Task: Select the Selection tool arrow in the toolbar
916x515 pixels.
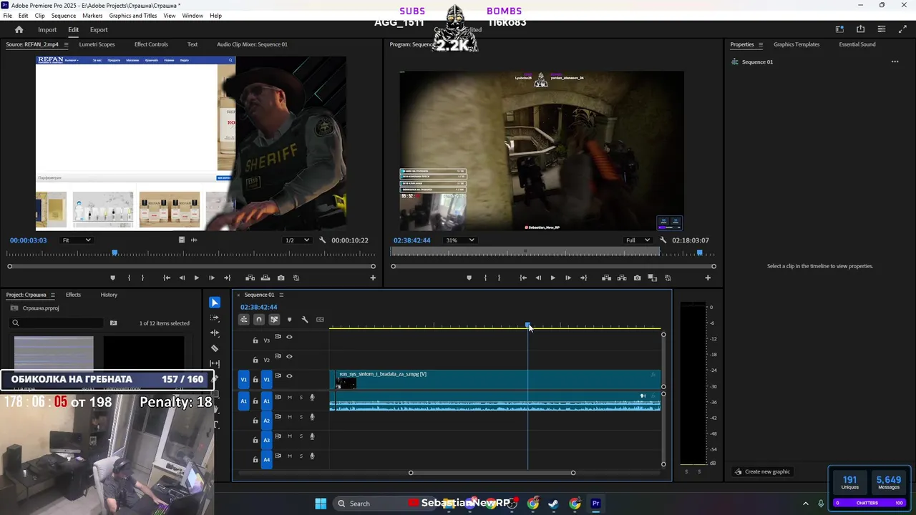Action: tap(215, 303)
